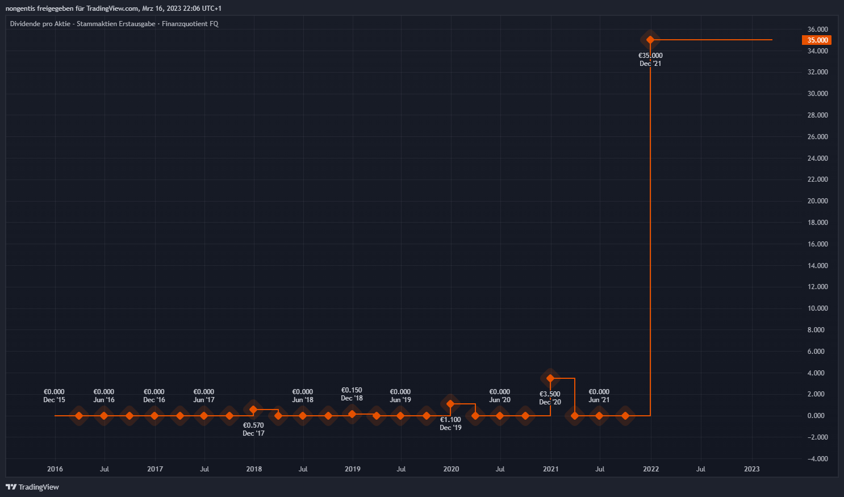Image resolution: width=844 pixels, height=497 pixels.
Task: Click the diamond marker at the €35.000 Dec '21 peak
Action: tap(650, 40)
